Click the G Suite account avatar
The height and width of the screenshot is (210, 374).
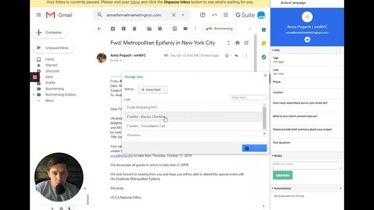click(x=261, y=15)
